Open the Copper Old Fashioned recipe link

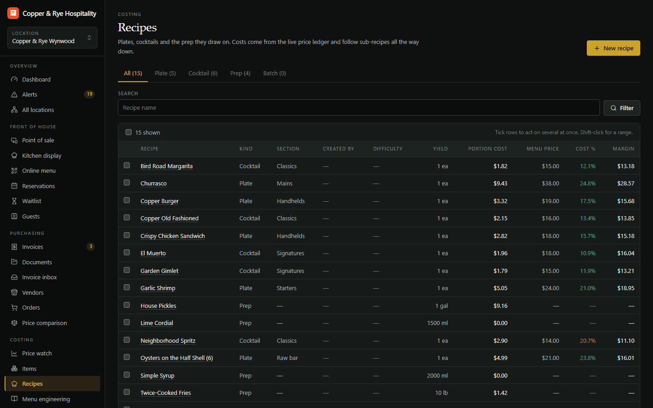(170, 219)
